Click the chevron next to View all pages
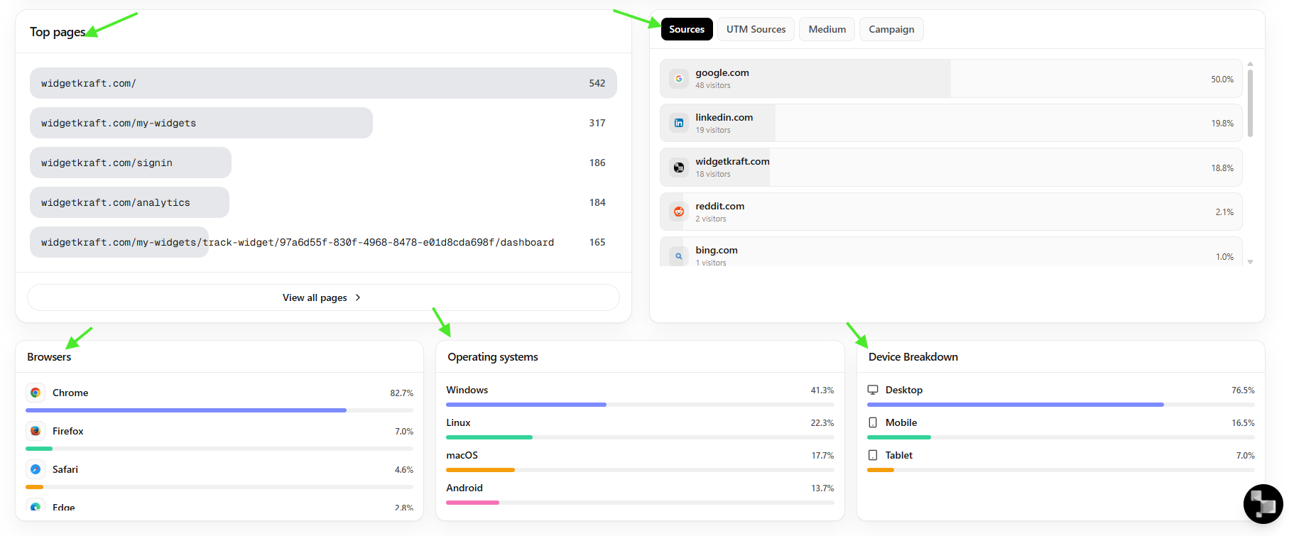This screenshot has width=1289, height=536. pyautogui.click(x=358, y=297)
